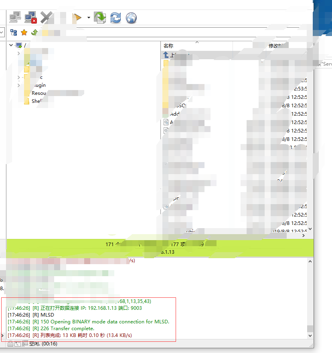Click the second status bar icon beside the lock

tap(18, 344)
